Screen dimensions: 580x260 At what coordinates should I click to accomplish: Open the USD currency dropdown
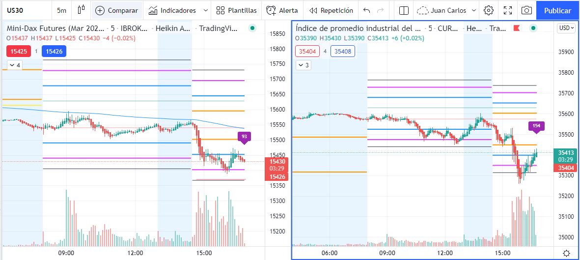pyautogui.click(x=566, y=28)
